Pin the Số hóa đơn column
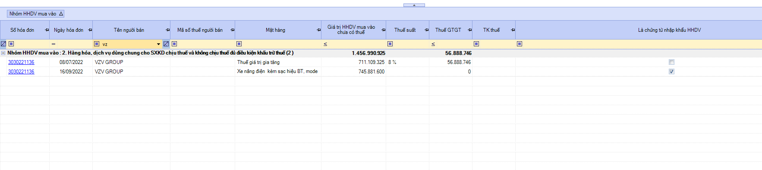This screenshot has height=170, width=762. pyautogui.click(x=47, y=30)
